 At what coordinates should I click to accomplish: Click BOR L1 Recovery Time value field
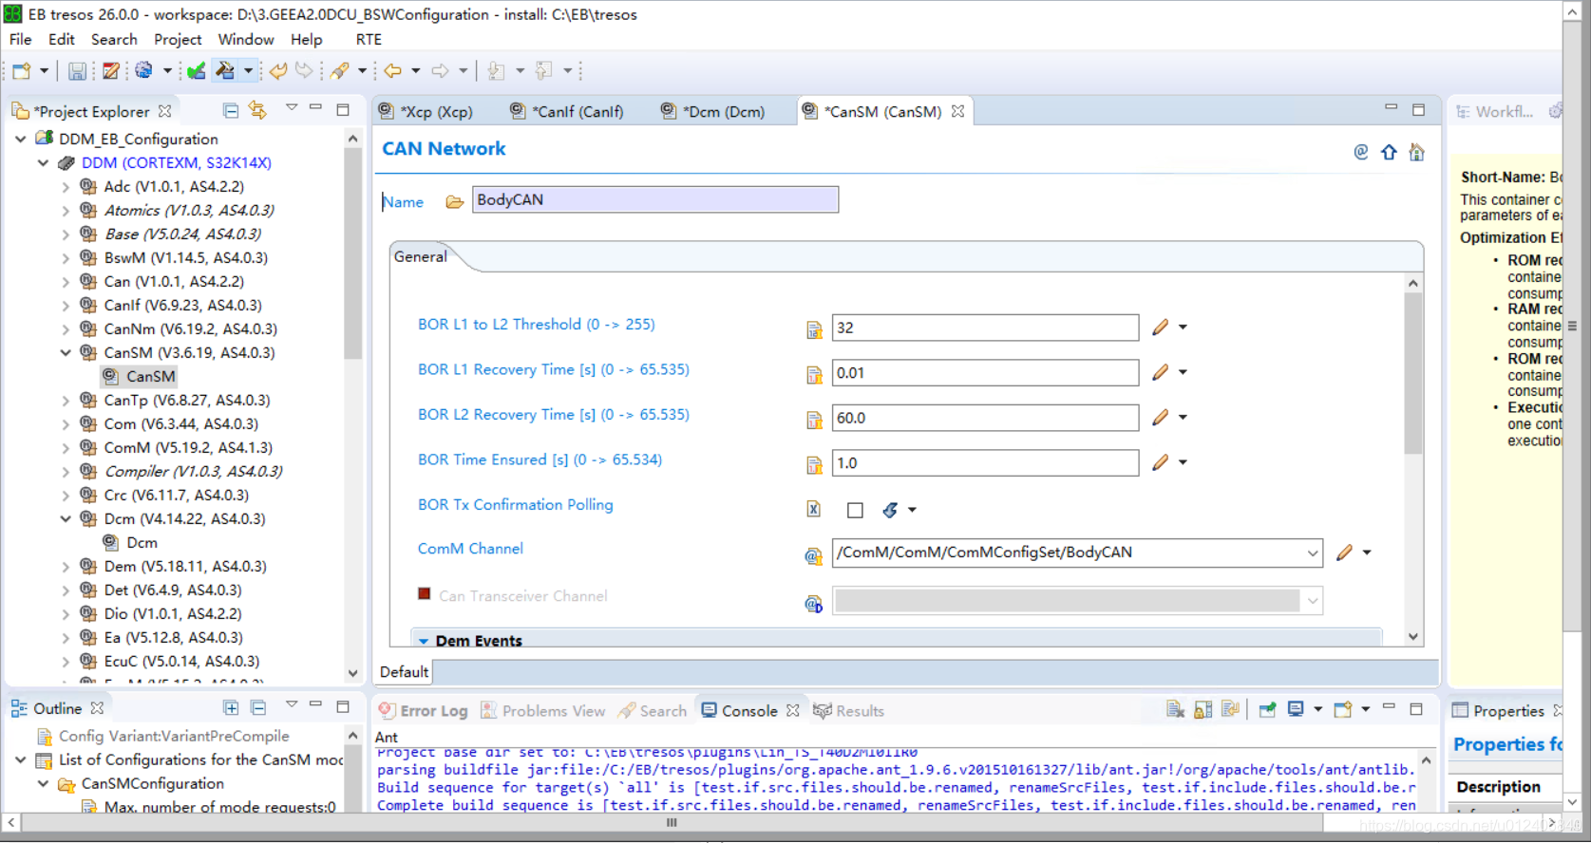(985, 372)
